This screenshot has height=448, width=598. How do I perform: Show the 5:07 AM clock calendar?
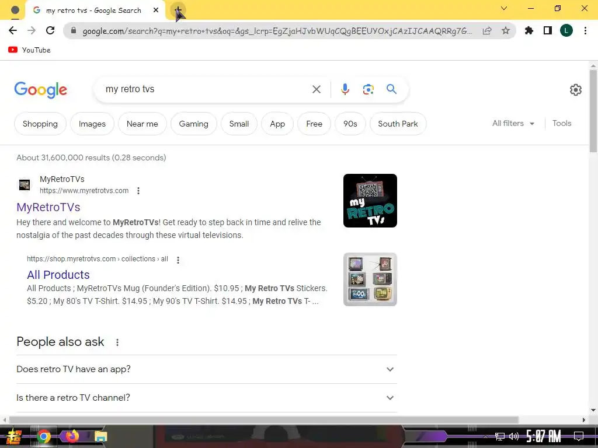tap(543, 436)
